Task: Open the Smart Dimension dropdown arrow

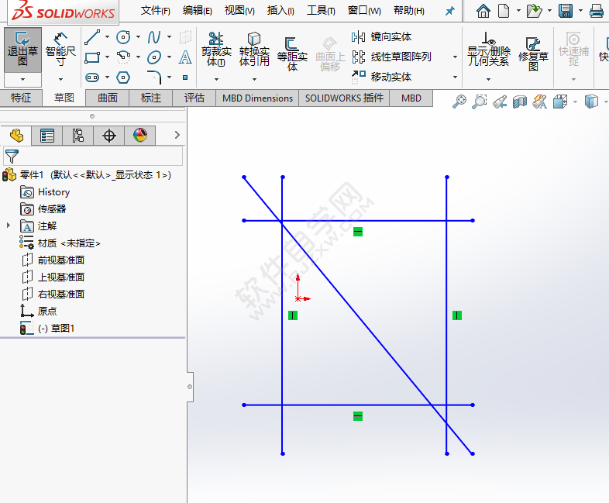Action: pos(60,79)
